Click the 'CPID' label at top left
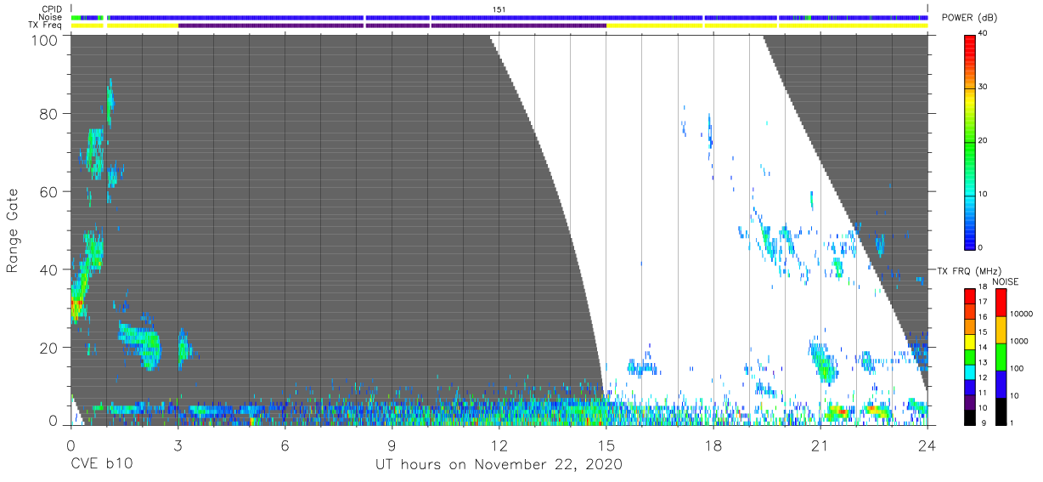 (52, 9)
